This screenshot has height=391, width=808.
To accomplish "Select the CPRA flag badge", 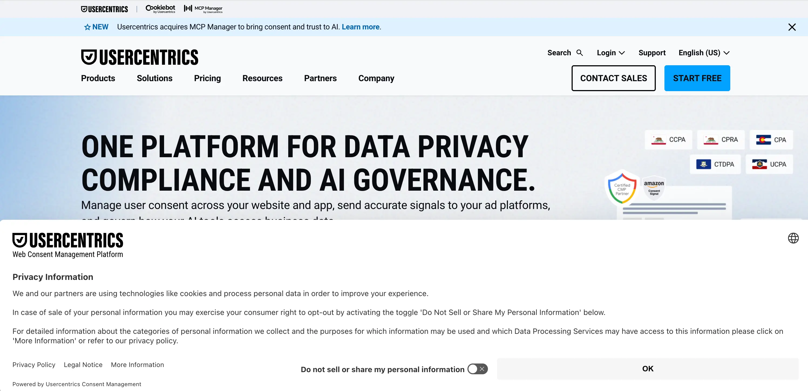I will 721,140.
